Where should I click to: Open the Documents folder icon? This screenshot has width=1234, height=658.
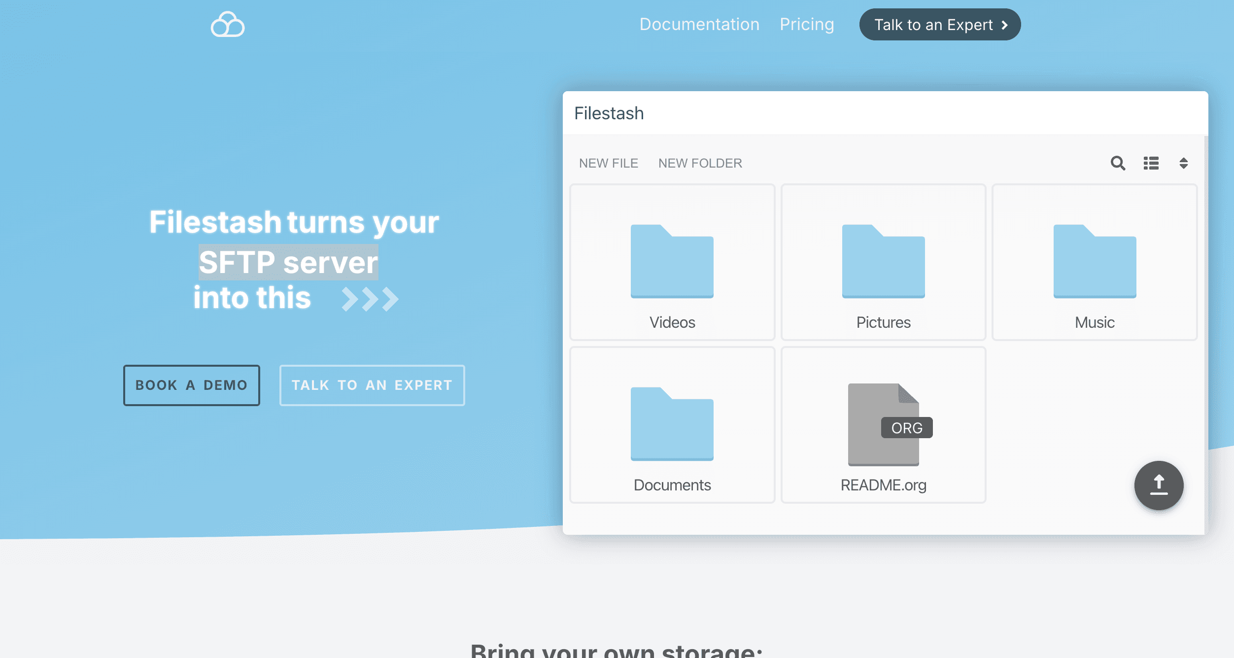[672, 424]
